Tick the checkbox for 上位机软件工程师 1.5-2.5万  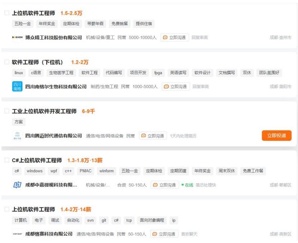6,13
